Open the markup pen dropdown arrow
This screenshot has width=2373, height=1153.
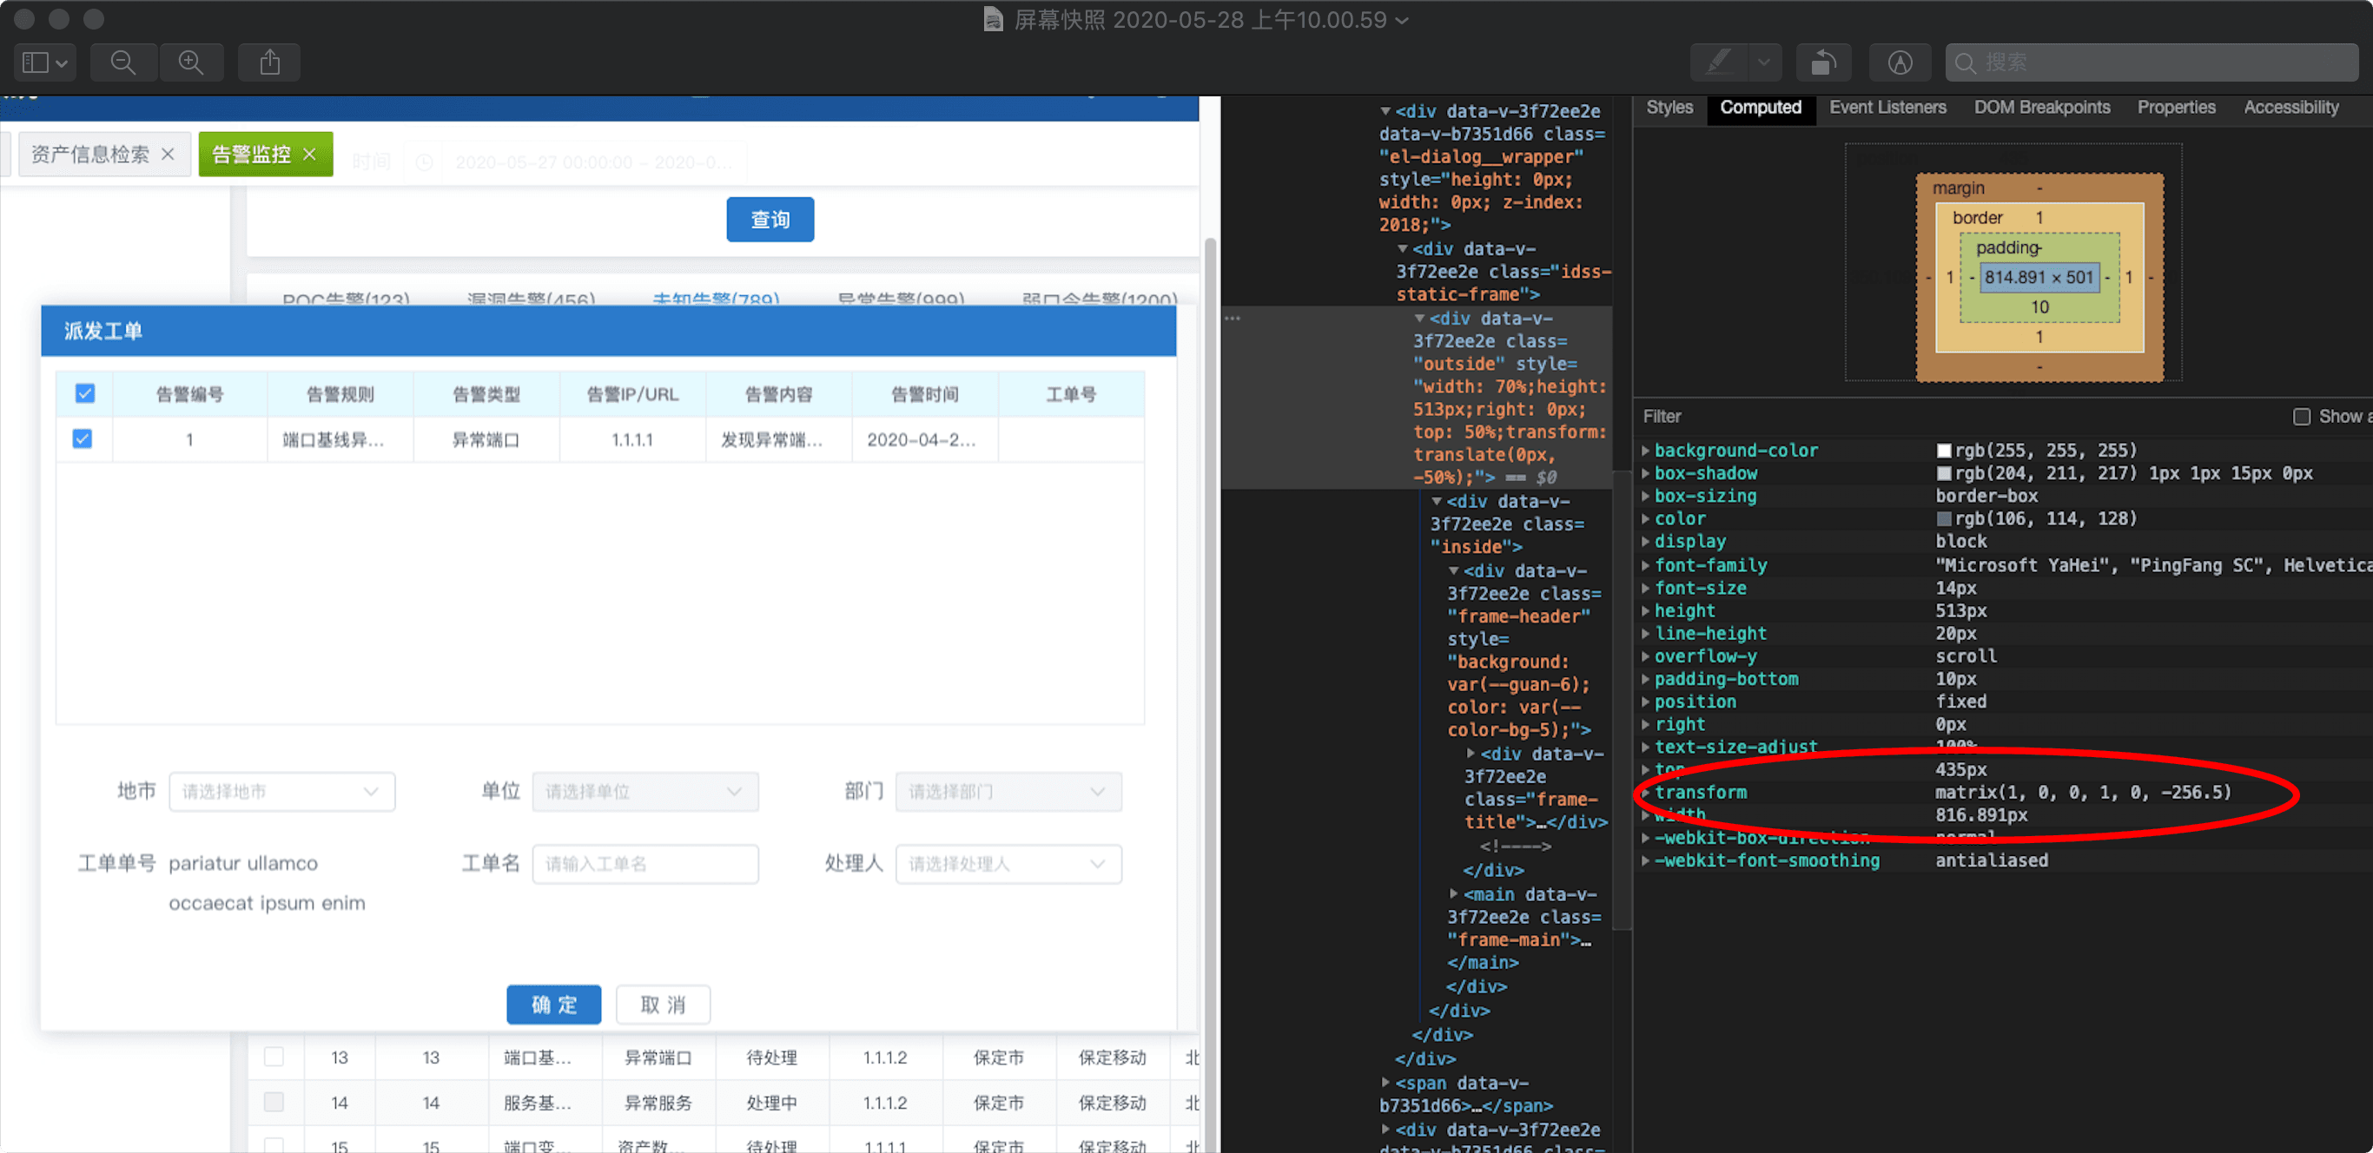click(1763, 63)
